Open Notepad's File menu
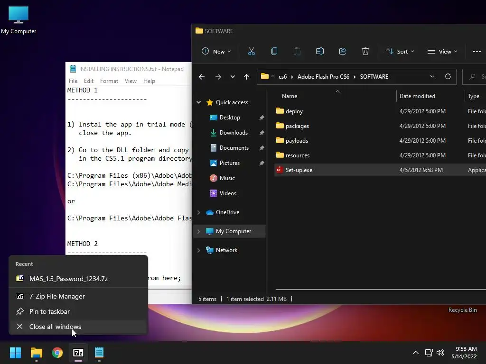 coord(73,81)
